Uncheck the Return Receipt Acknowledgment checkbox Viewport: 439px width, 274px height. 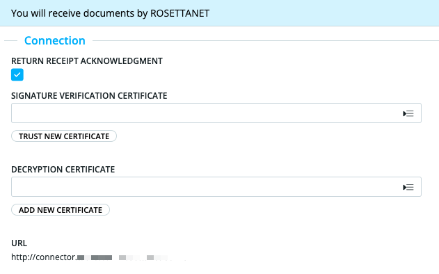coord(17,74)
